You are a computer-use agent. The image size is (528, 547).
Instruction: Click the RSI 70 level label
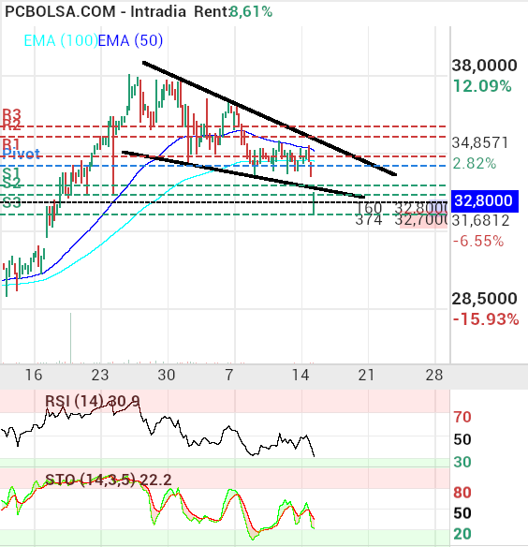462,417
